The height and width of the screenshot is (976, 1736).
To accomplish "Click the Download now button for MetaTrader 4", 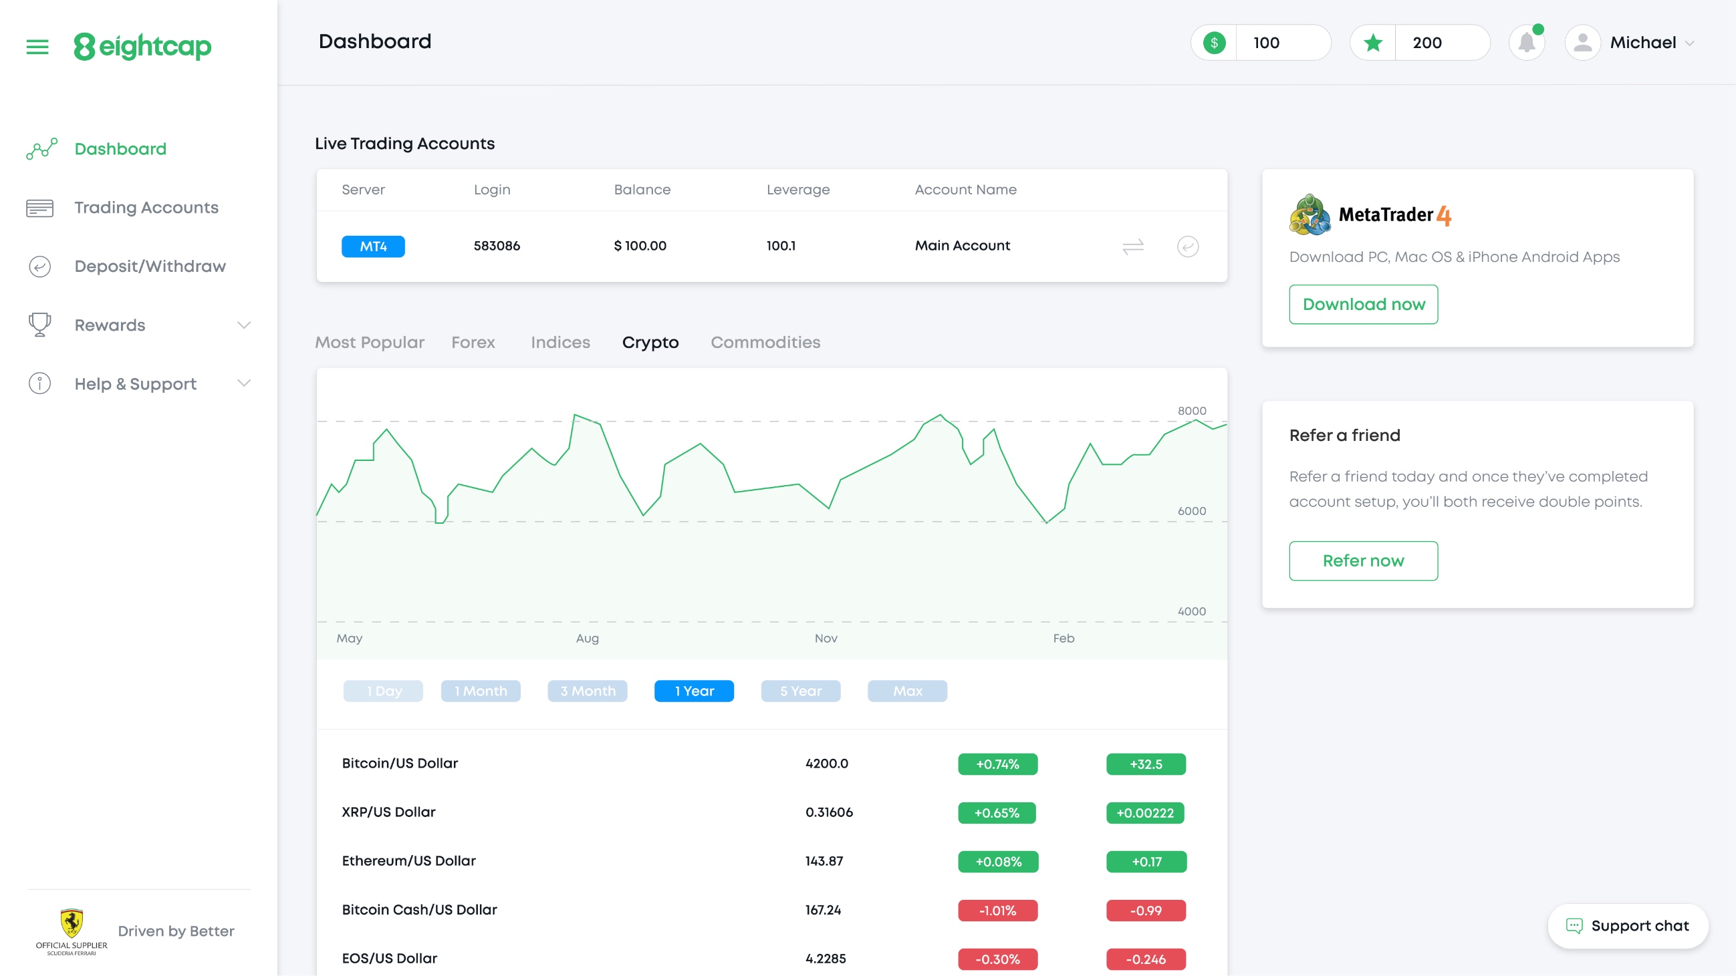I will tap(1363, 304).
